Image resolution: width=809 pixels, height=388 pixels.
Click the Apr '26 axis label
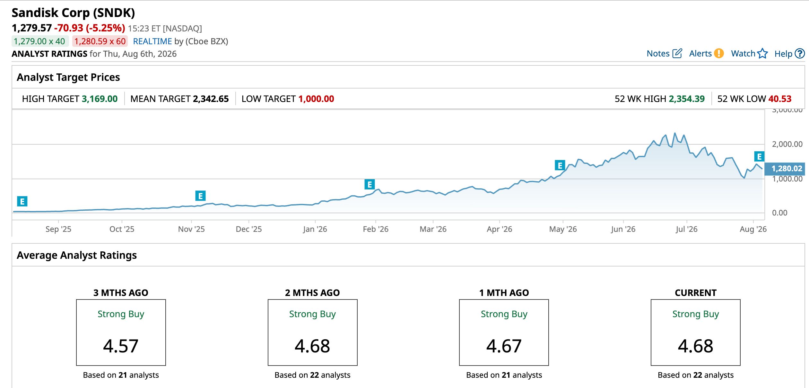pos(500,229)
